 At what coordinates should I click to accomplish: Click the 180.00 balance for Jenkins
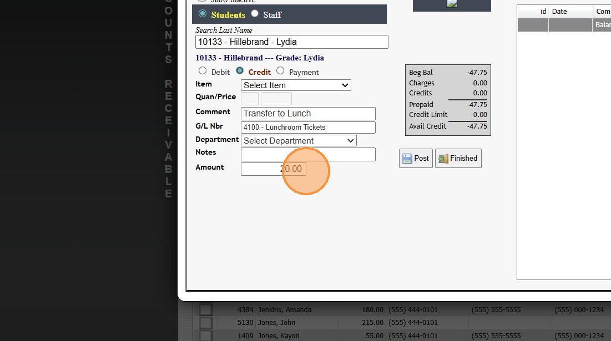372,310
